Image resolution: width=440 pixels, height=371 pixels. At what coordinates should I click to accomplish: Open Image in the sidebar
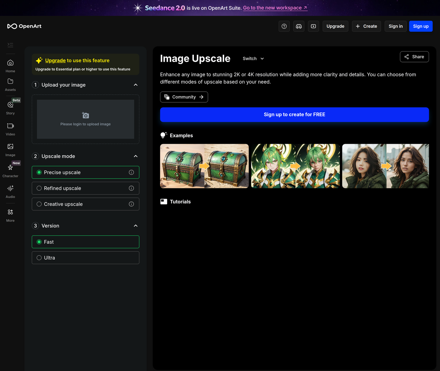click(10, 150)
